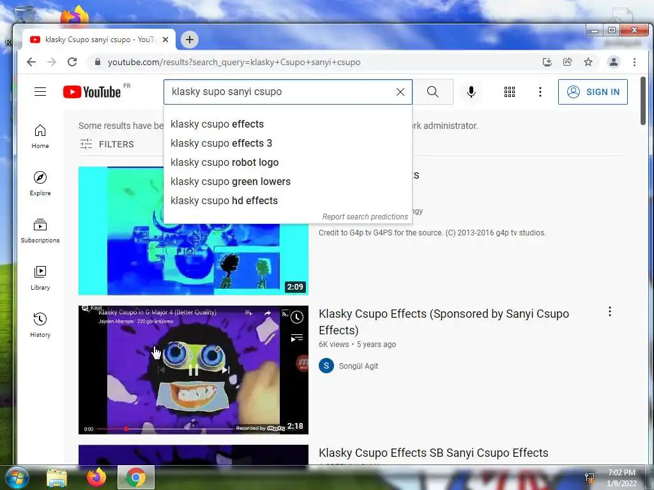The image size is (654, 490).
Task: Click the Songül Agit channel avatar
Action: click(x=326, y=366)
